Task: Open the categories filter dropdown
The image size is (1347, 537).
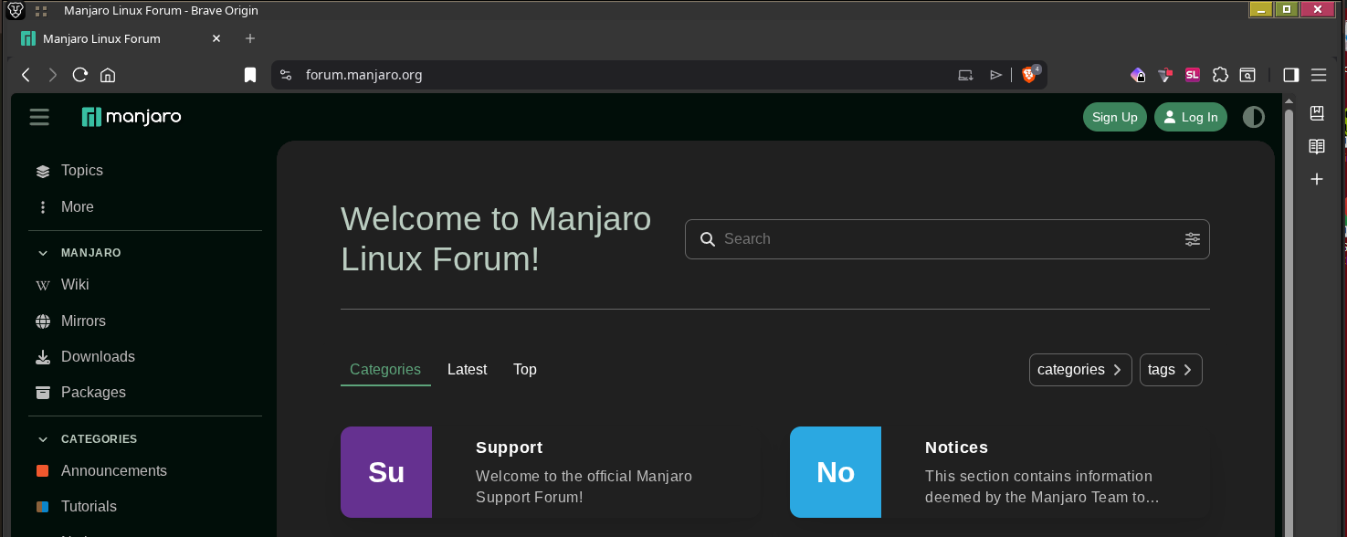Action: [x=1080, y=370]
